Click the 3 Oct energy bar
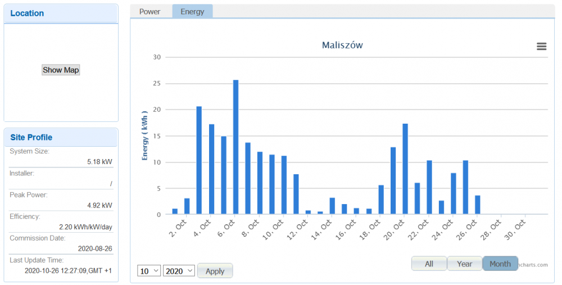562x285 pixels. tap(199, 160)
